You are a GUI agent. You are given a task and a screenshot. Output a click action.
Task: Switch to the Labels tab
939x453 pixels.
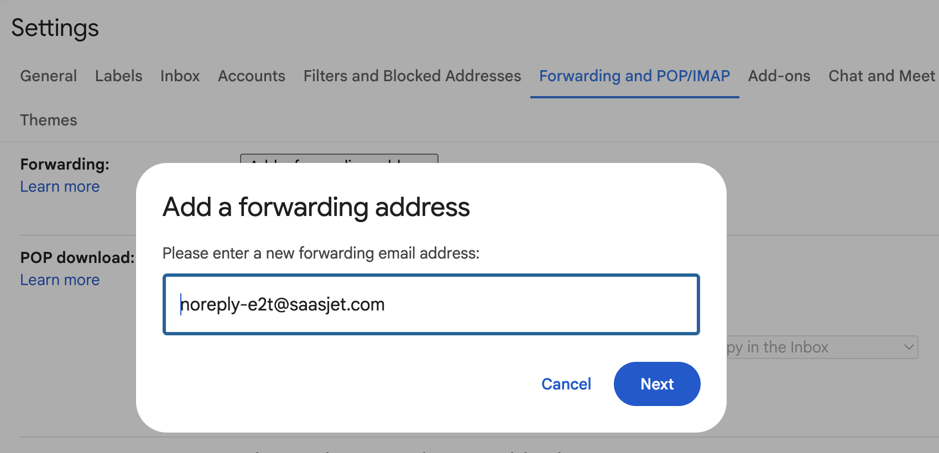(118, 76)
